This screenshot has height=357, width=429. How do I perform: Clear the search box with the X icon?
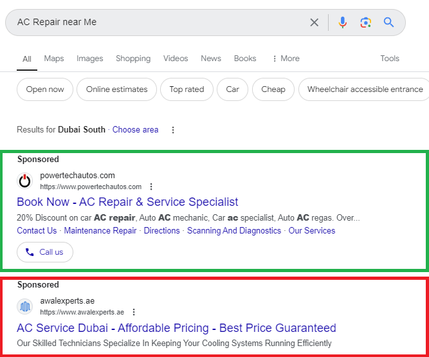(315, 22)
